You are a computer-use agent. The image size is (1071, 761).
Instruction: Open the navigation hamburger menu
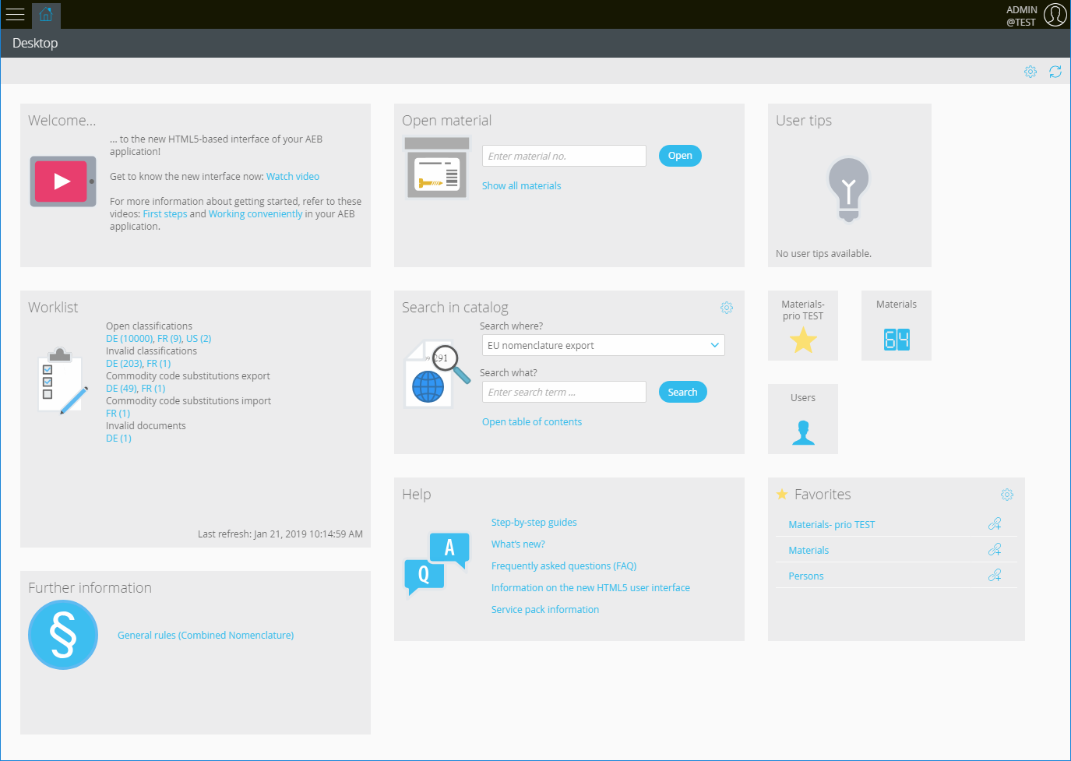point(16,15)
